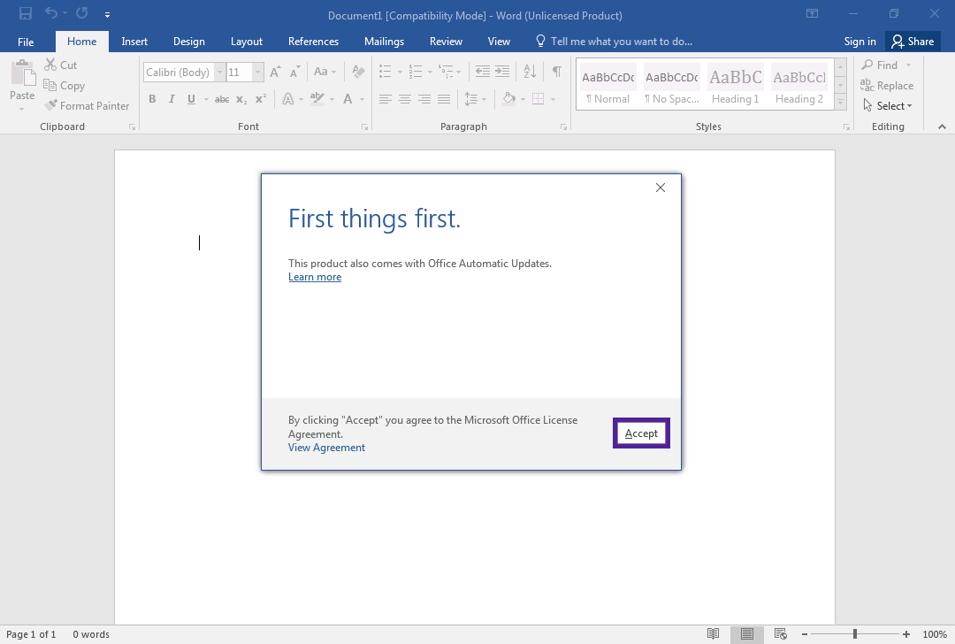Click Replace in Editing group
955x644 pixels.
pos(887,86)
